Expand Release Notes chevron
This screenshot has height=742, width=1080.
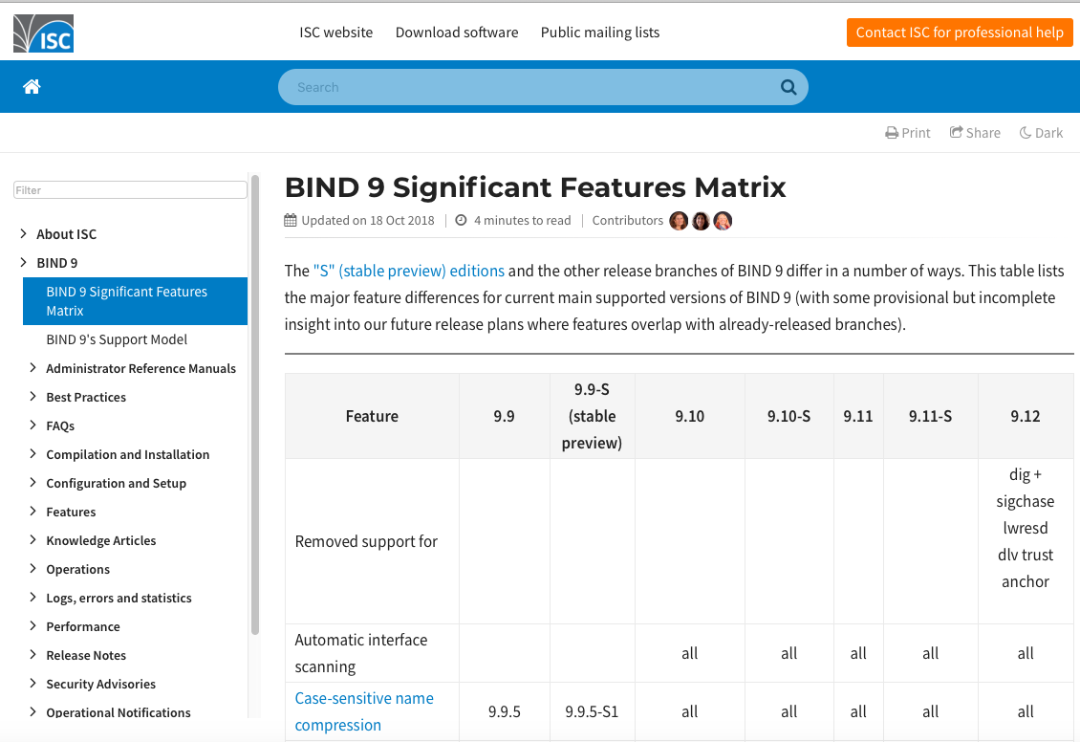32,654
